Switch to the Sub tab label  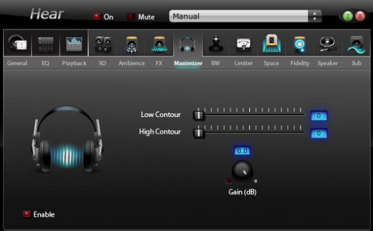coord(356,63)
